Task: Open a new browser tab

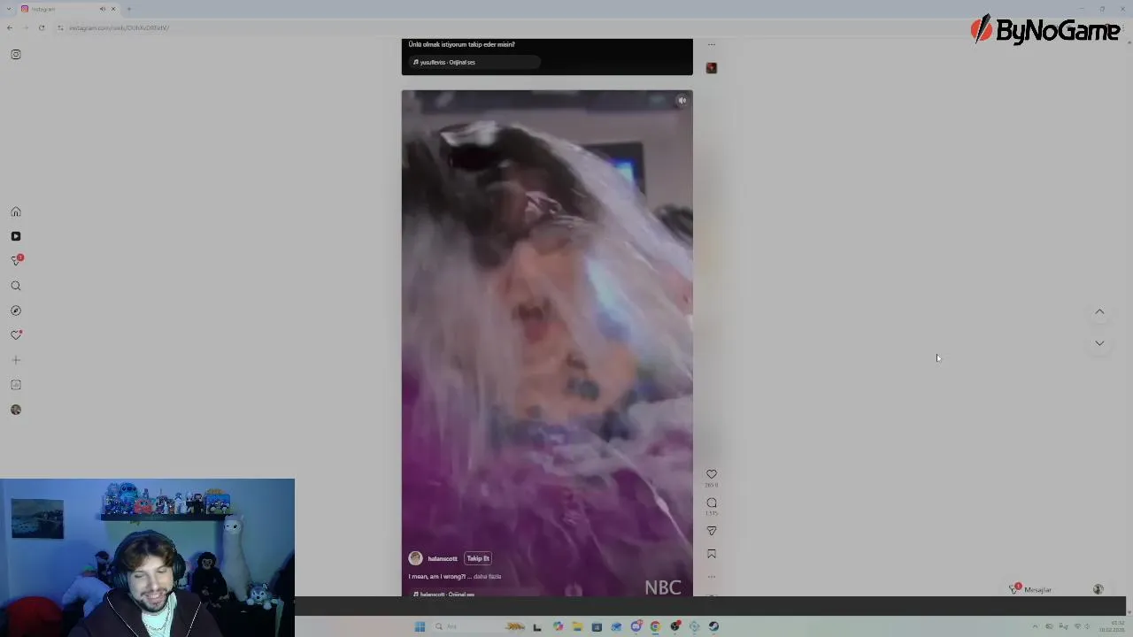Action: point(129,9)
